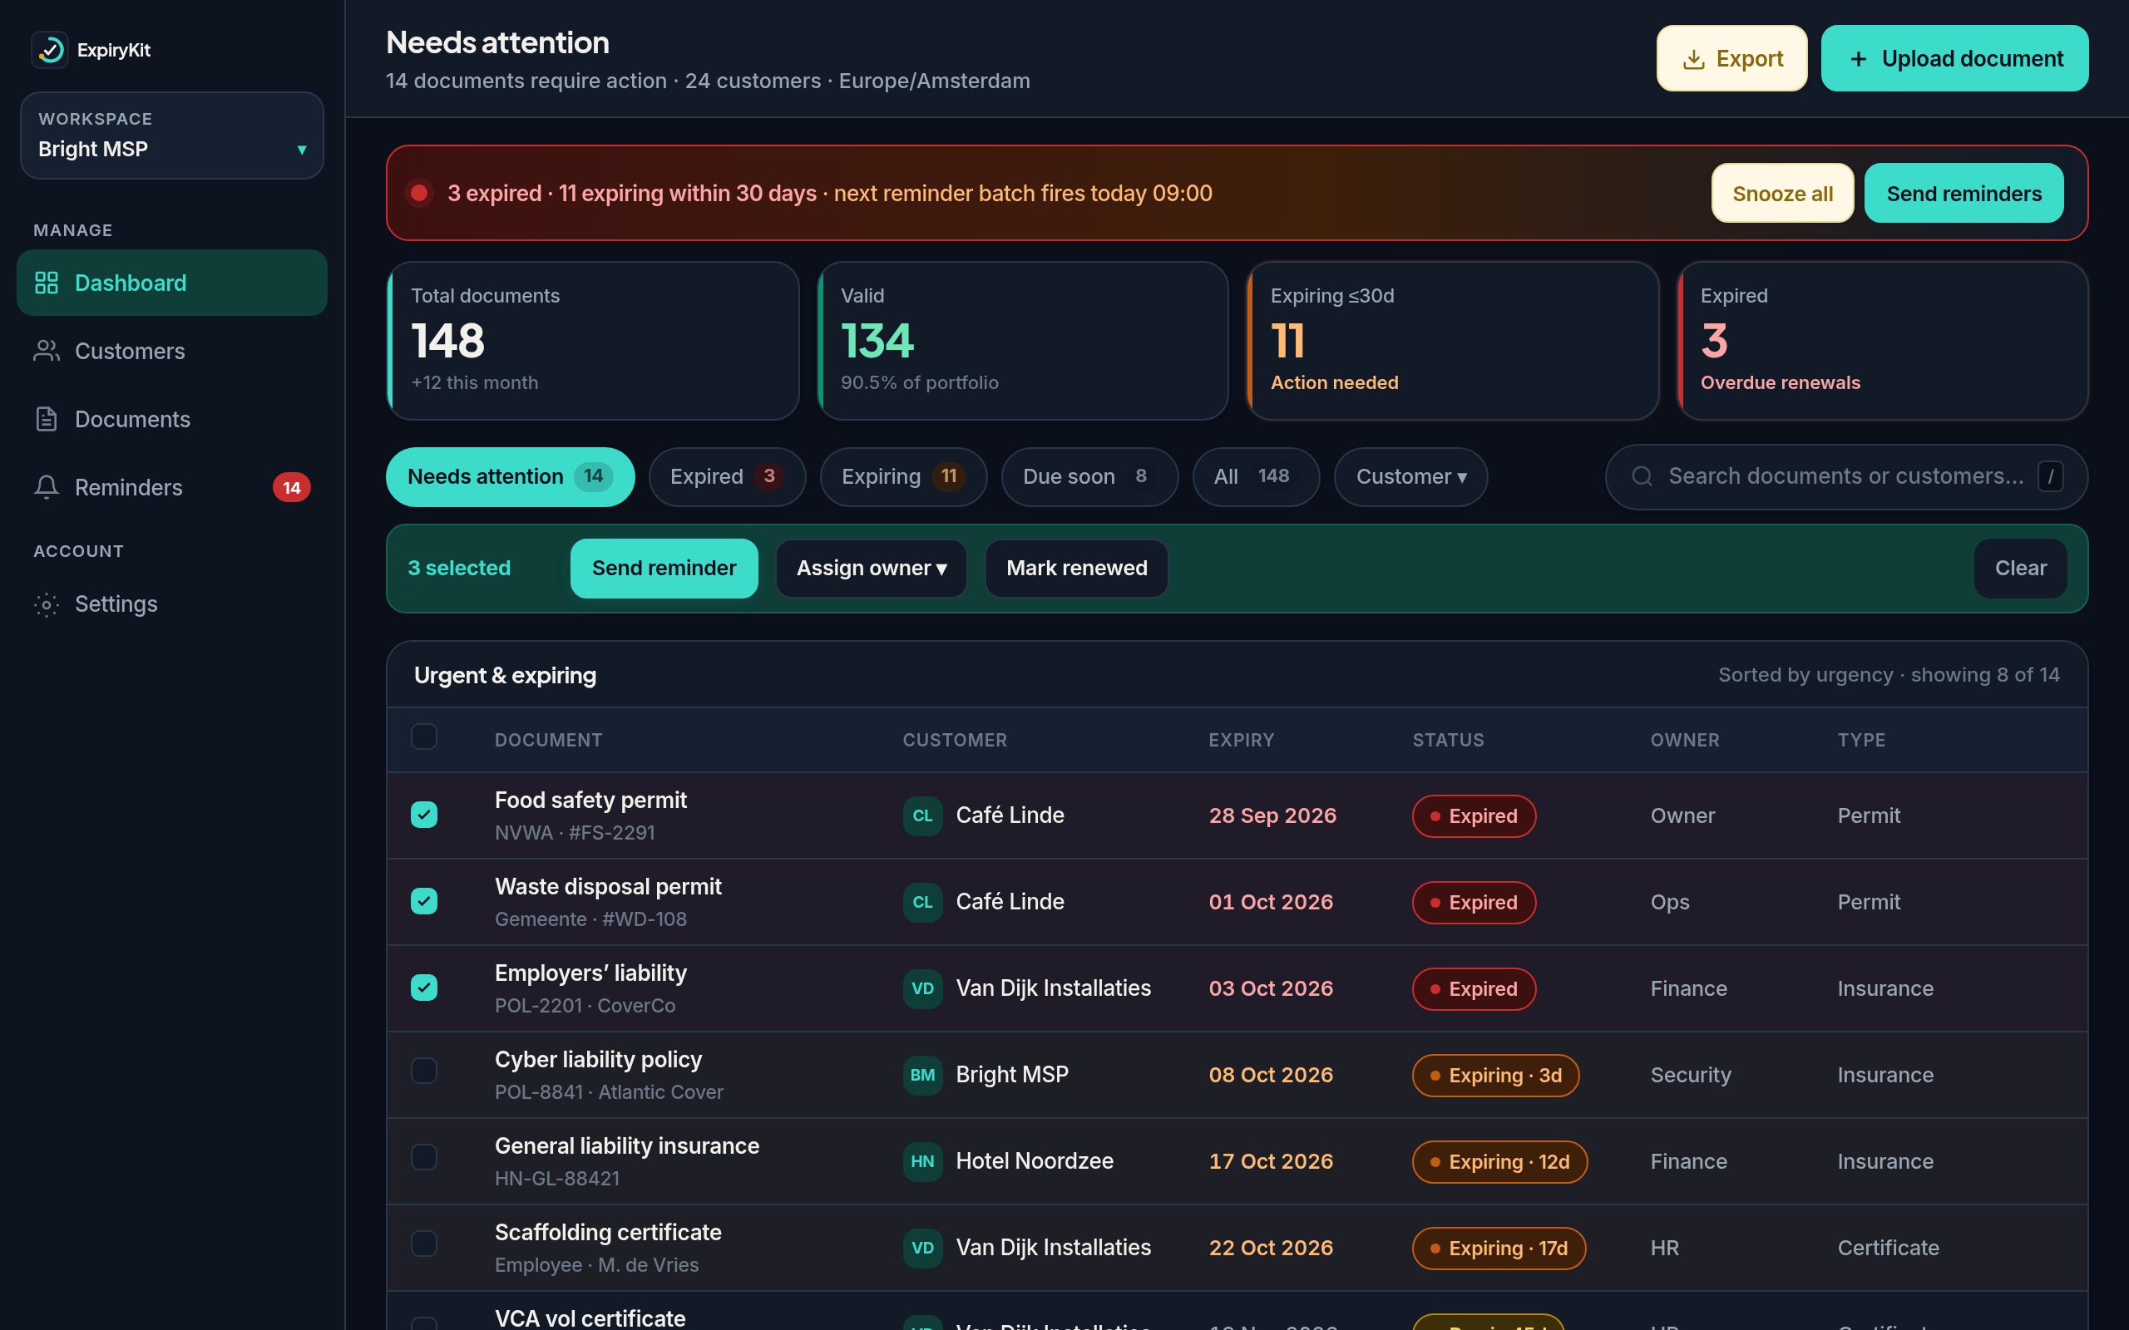Uncheck the Employers' liability checkbox

424,987
